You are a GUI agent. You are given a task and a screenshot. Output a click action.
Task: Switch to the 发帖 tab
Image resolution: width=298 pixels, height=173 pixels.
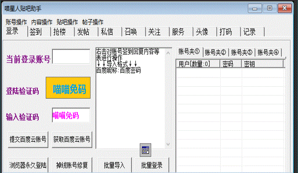86,32
